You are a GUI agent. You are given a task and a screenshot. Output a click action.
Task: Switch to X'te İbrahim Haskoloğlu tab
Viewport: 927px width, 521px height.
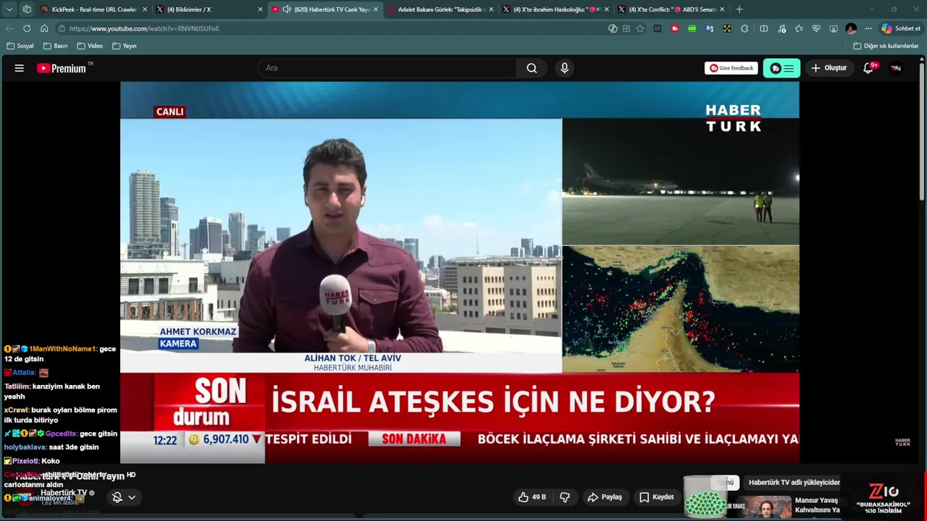[x=556, y=9]
